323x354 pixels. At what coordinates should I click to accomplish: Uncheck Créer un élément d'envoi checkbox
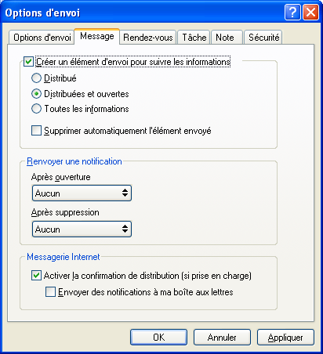pos(28,62)
